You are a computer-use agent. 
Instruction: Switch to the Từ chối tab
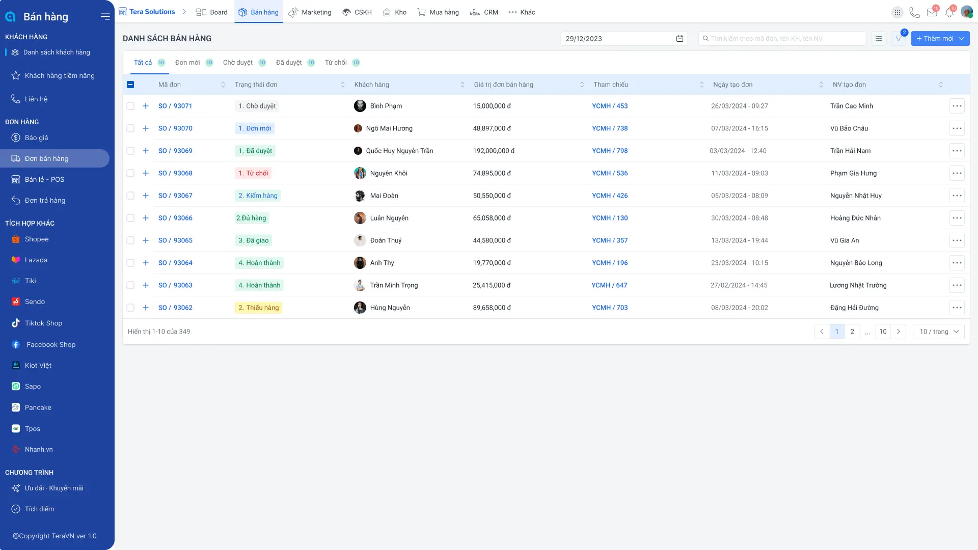342,63
